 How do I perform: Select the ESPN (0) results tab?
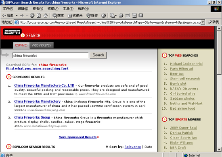click(21, 45)
